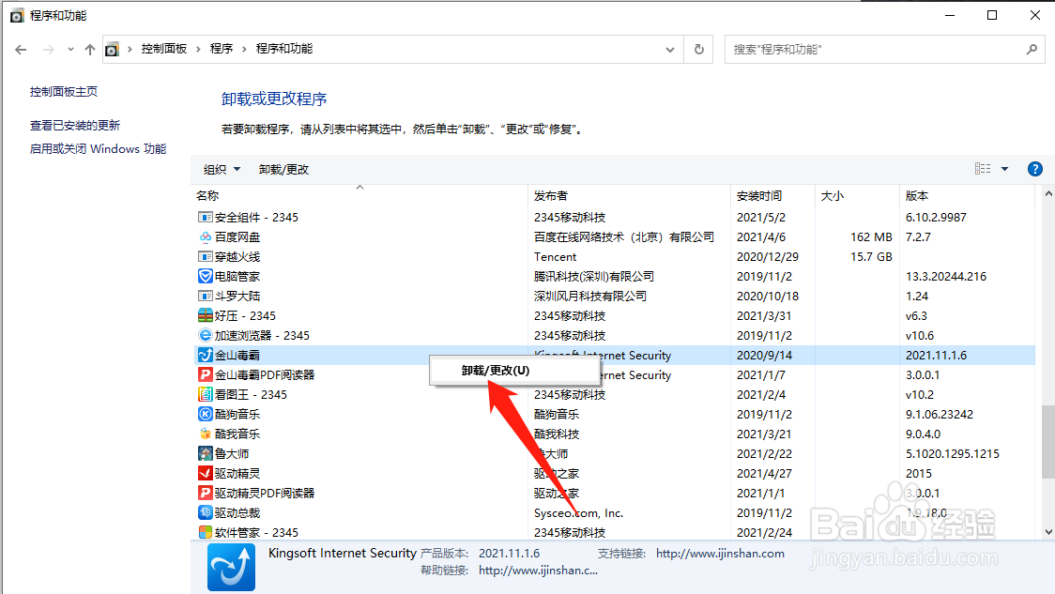1055x594 pixels.
Task: Open the http://www.ijinshan.com support link
Action: (x=720, y=554)
